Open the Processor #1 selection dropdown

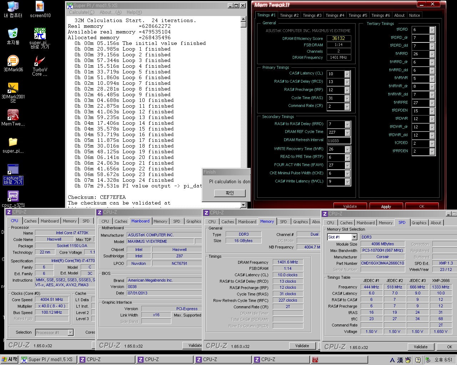click(71, 333)
